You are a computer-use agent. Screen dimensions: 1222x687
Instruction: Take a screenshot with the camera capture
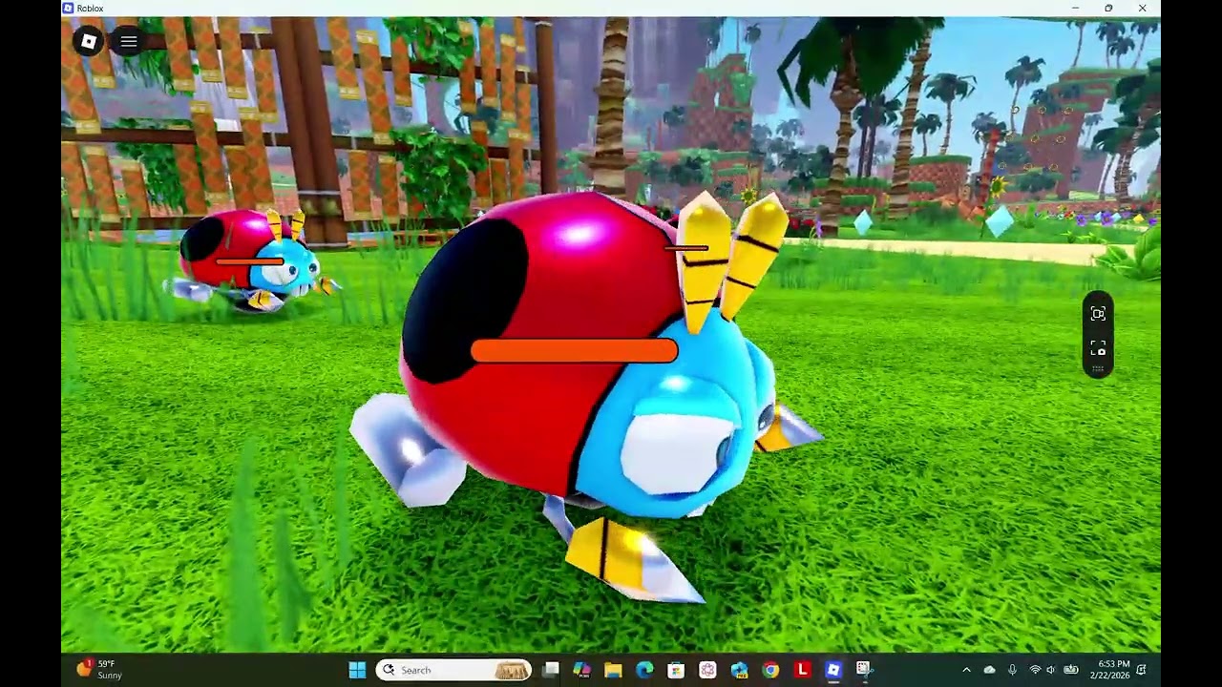(x=1098, y=348)
